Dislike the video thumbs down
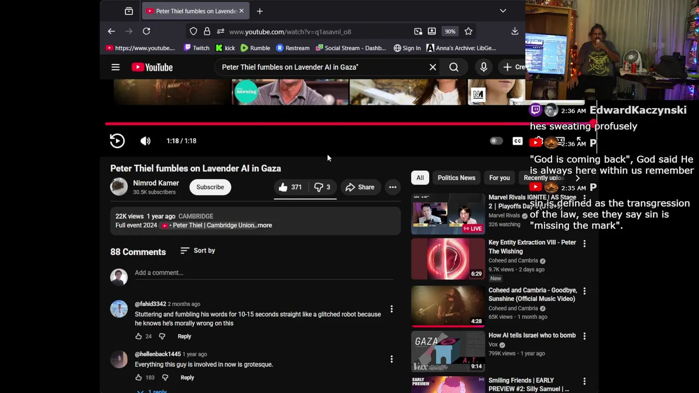 click(x=322, y=187)
